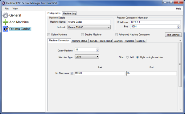The width and height of the screenshot is (185, 114).
Task: Click the Predator app icon in title bar
Action: click(x=3, y=3)
